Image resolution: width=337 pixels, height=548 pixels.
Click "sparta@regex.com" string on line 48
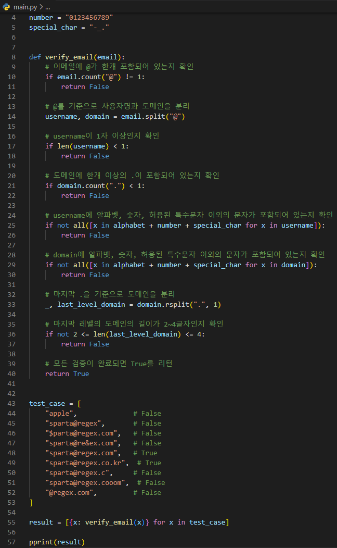[81, 453]
